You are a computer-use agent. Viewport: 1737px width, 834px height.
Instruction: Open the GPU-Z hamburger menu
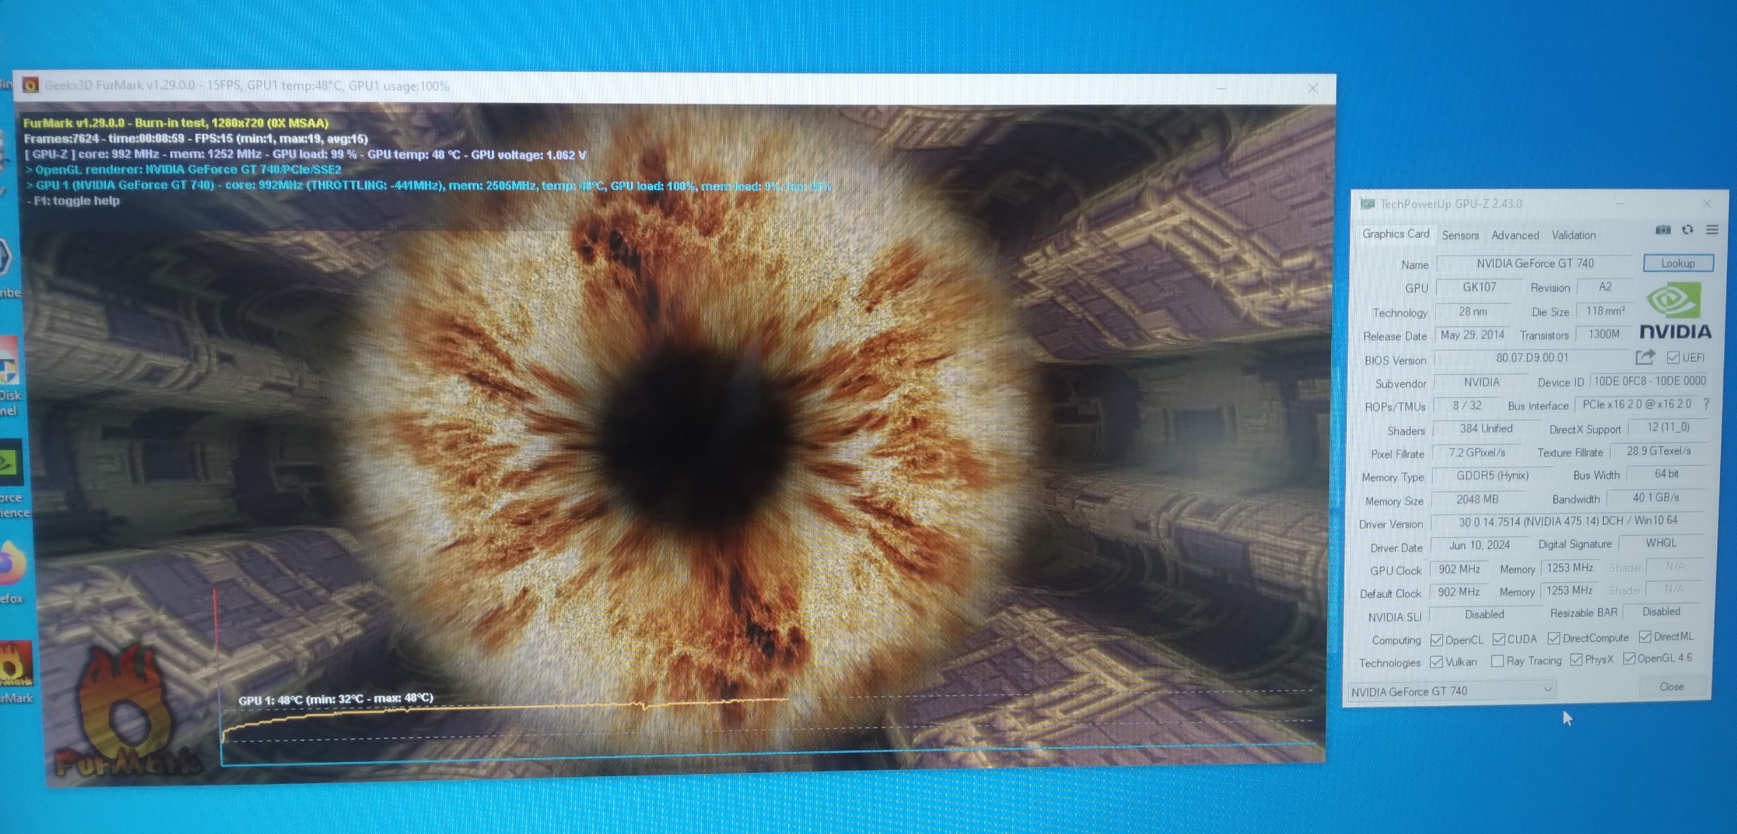click(x=1712, y=230)
